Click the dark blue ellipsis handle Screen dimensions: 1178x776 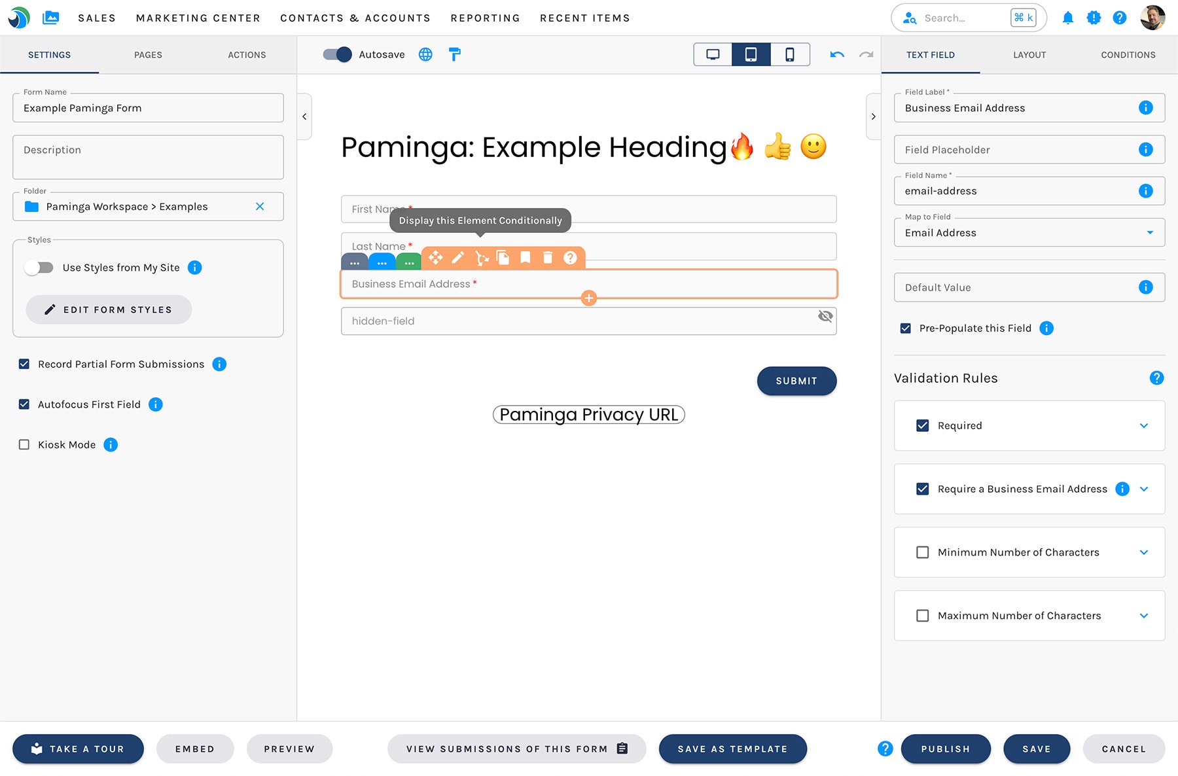point(355,262)
